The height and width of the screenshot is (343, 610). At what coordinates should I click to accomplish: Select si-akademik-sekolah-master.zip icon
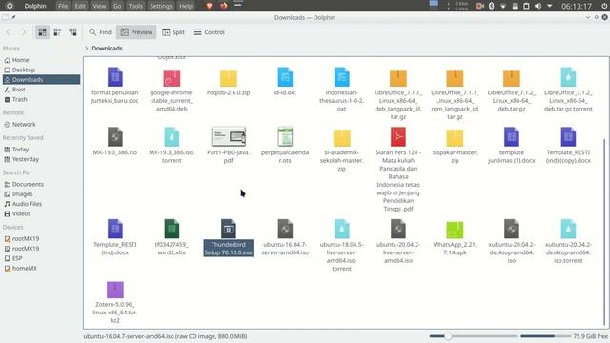pyautogui.click(x=341, y=137)
